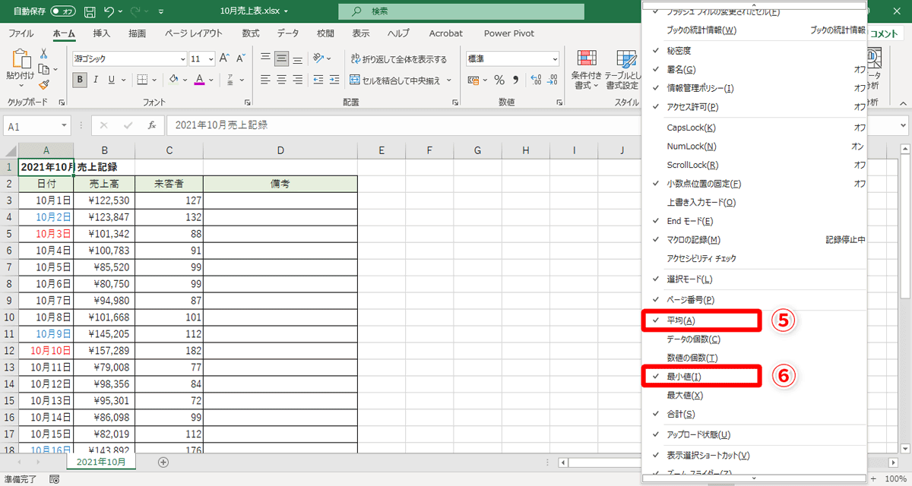Screen dimensions: 912x486
Task: Click macro record icon in status bar
Action: (x=54, y=479)
